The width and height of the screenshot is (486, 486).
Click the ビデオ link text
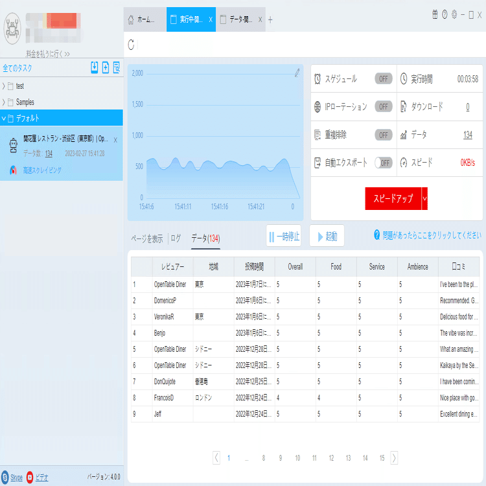click(x=41, y=478)
